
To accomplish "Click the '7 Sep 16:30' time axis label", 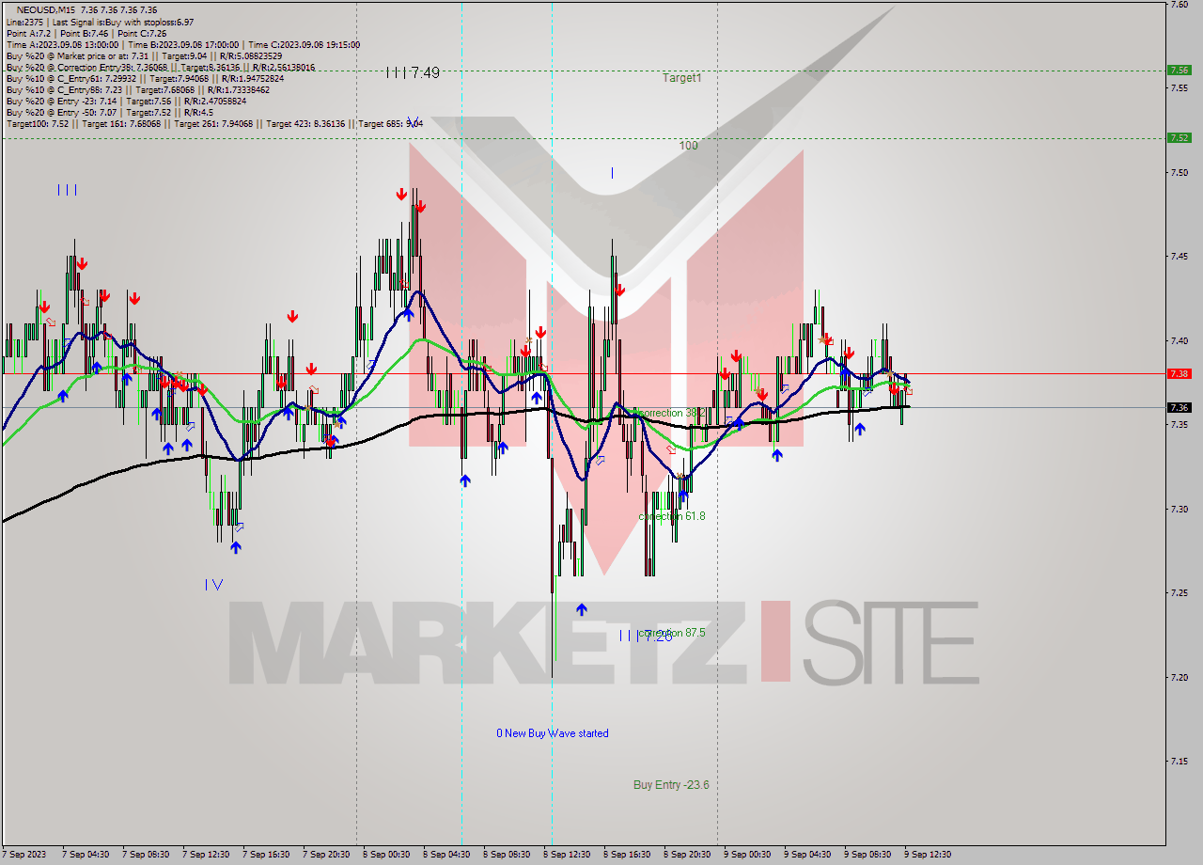I will pyautogui.click(x=266, y=855).
